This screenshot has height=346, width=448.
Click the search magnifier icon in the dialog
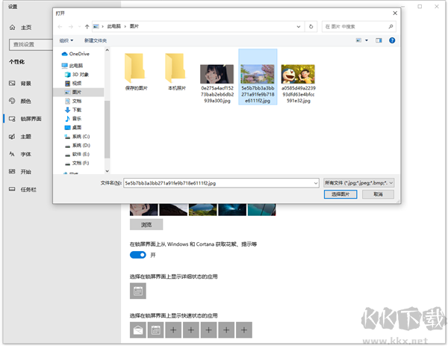point(391,27)
